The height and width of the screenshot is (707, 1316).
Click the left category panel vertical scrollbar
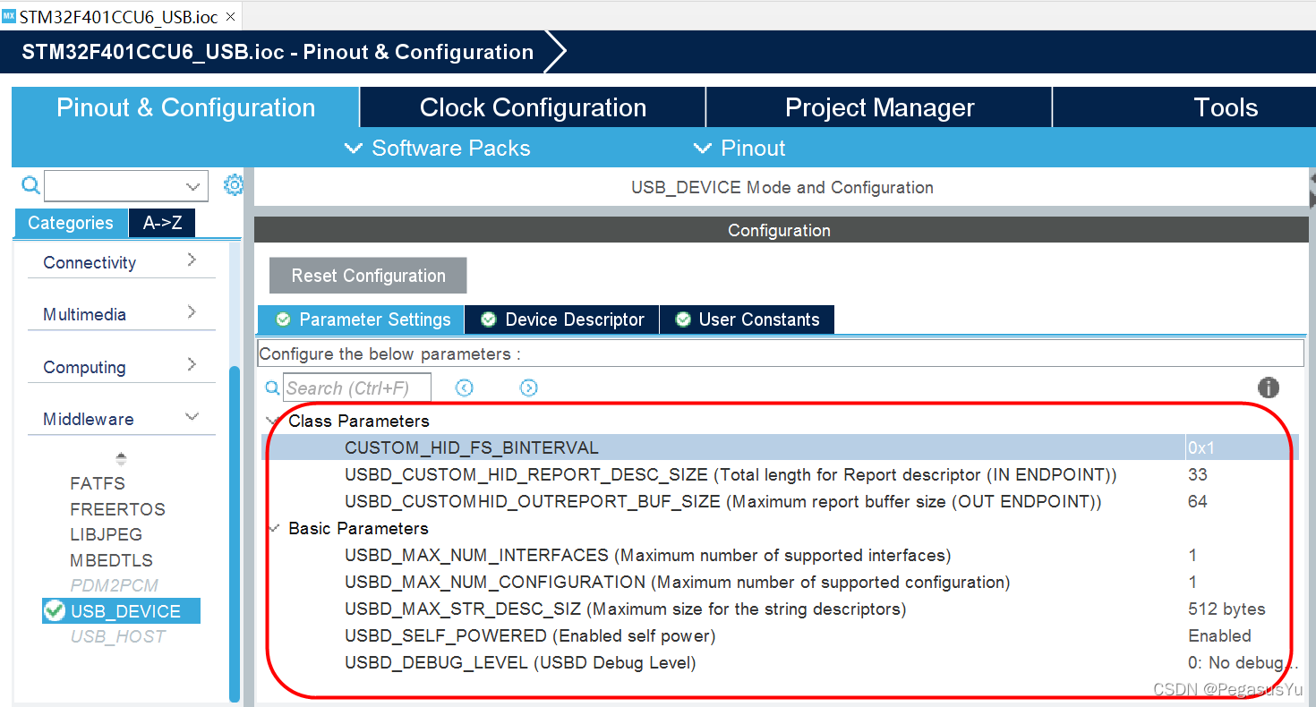(x=235, y=532)
